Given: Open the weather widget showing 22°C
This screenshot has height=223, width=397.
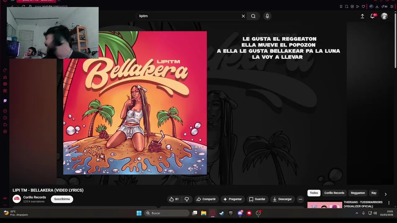Looking at the screenshot, I should pos(16,213).
